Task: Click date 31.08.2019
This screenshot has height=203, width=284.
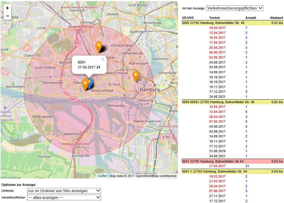Action: pos(217,151)
